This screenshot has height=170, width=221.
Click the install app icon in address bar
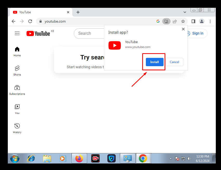[x=166, y=21]
